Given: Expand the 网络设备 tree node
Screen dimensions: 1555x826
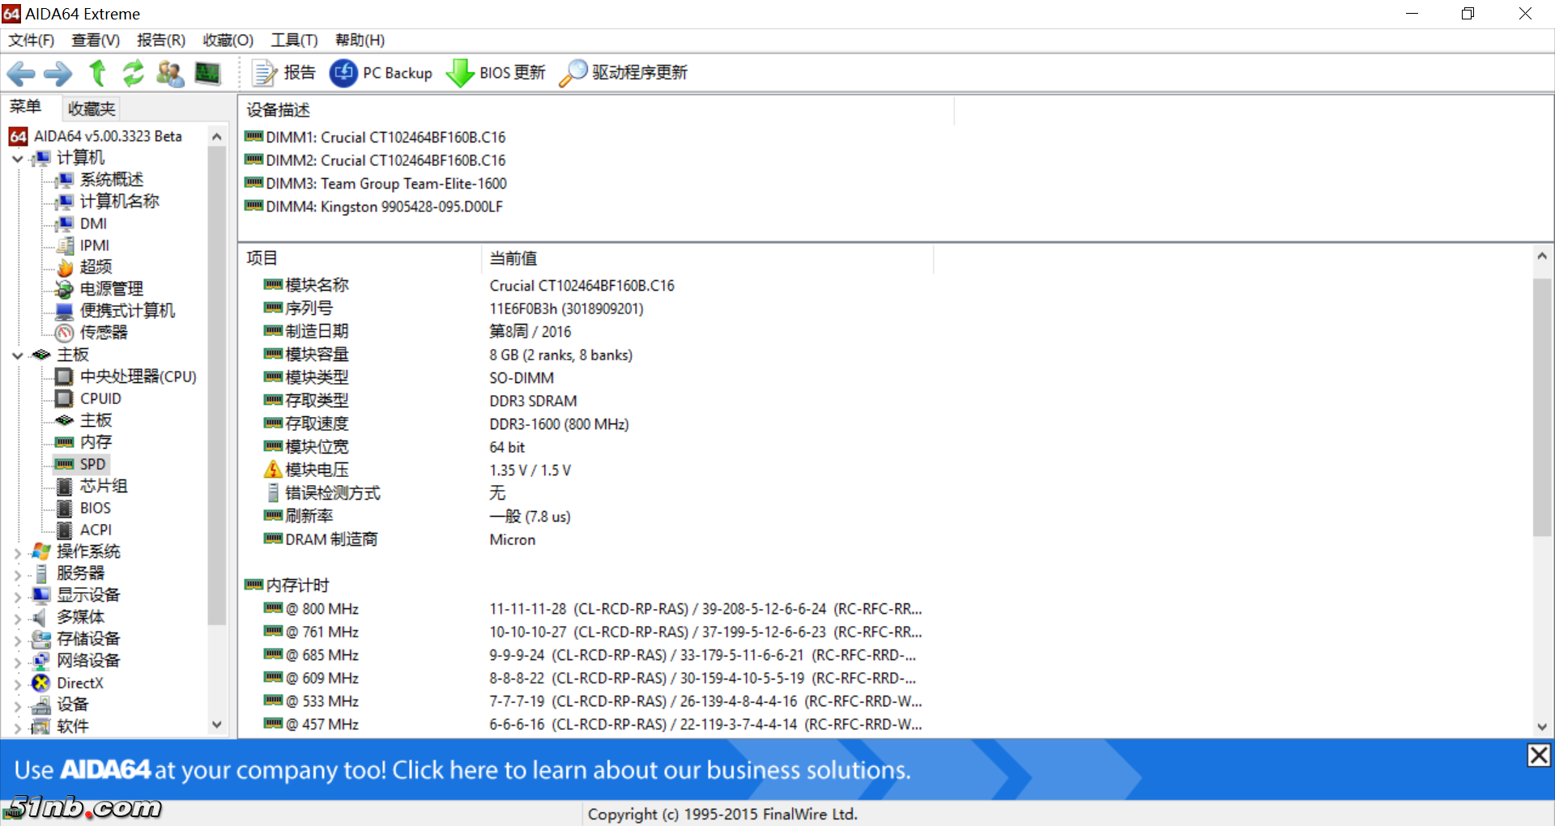Looking at the screenshot, I should click(x=17, y=662).
